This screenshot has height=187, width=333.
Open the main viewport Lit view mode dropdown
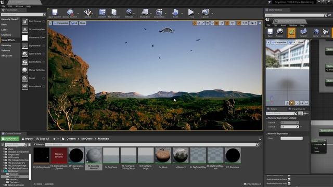pyautogui.click(x=74, y=23)
